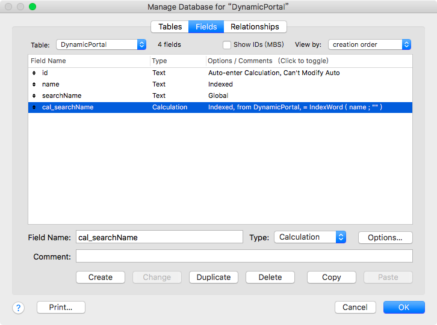Click the IndexWord calculation formula text
This screenshot has height=325, width=437.
(x=346, y=107)
